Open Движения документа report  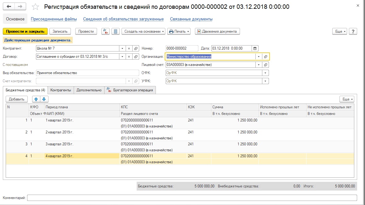(x=217, y=31)
